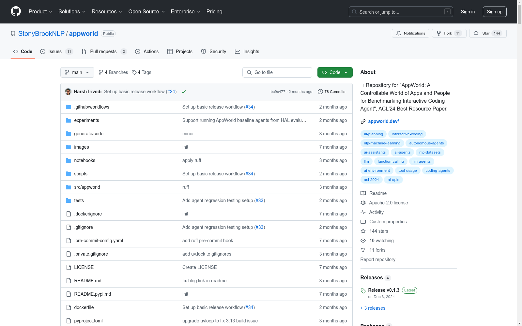Switch to the Projects tab
The height and width of the screenshot is (326, 522).
pyautogui.click(x=180, y=52)
